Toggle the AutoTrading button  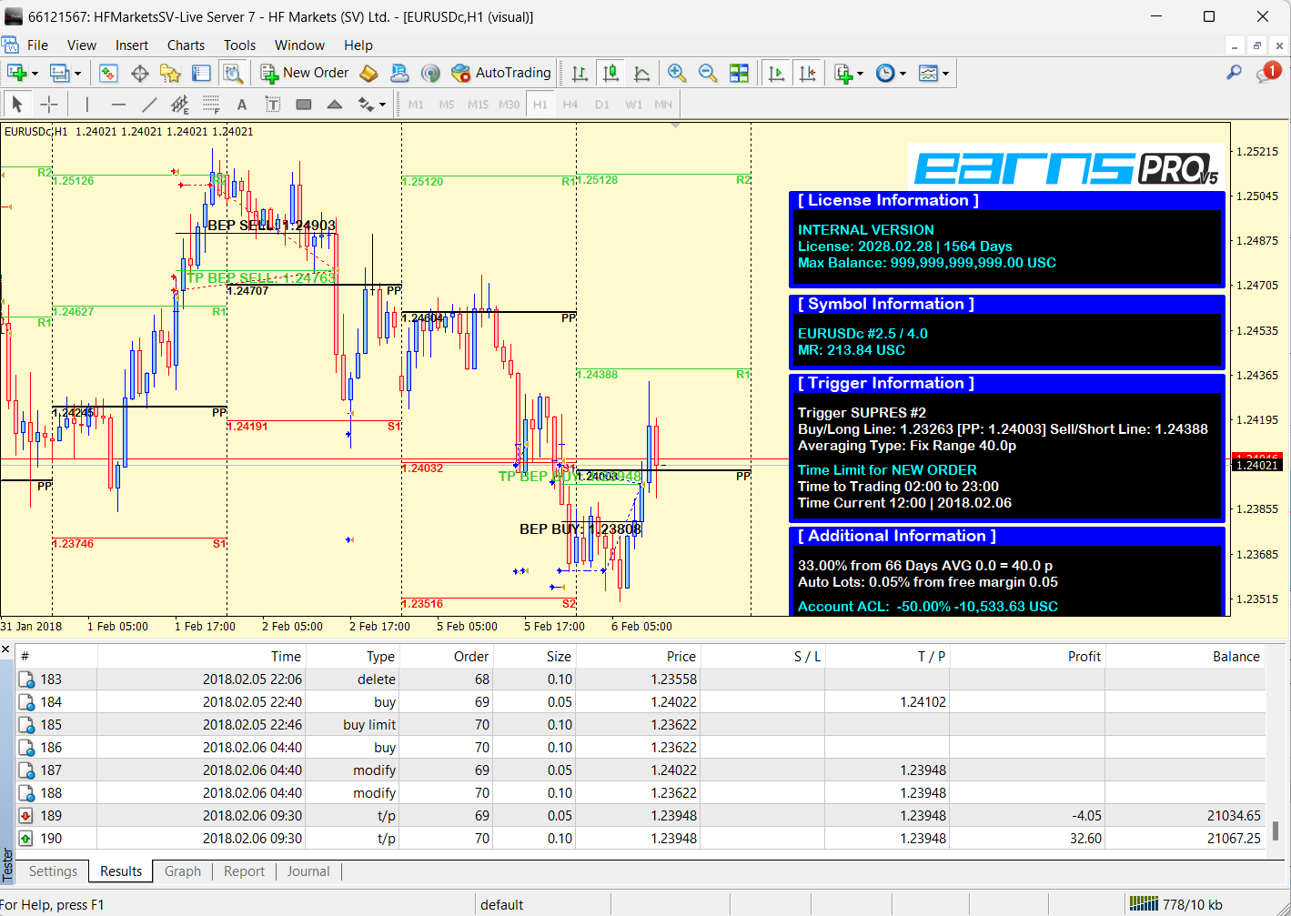pyautogui.click(x=501, y=73)
